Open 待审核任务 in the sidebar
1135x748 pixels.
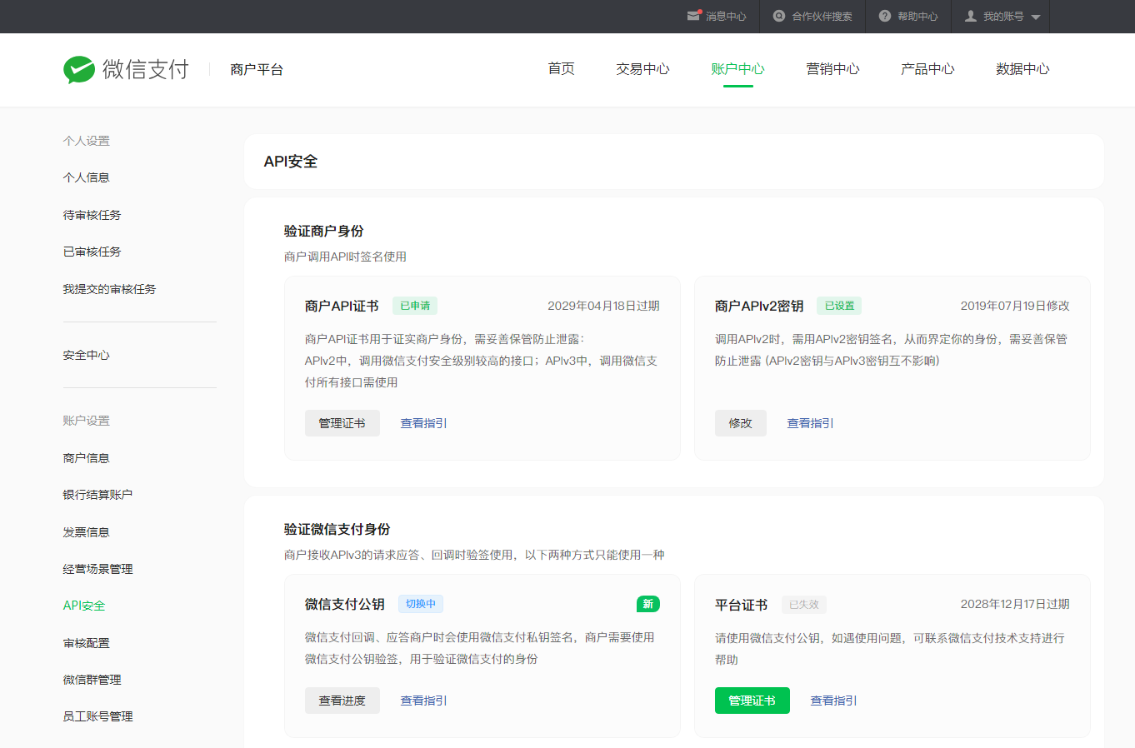click(92, 215)
